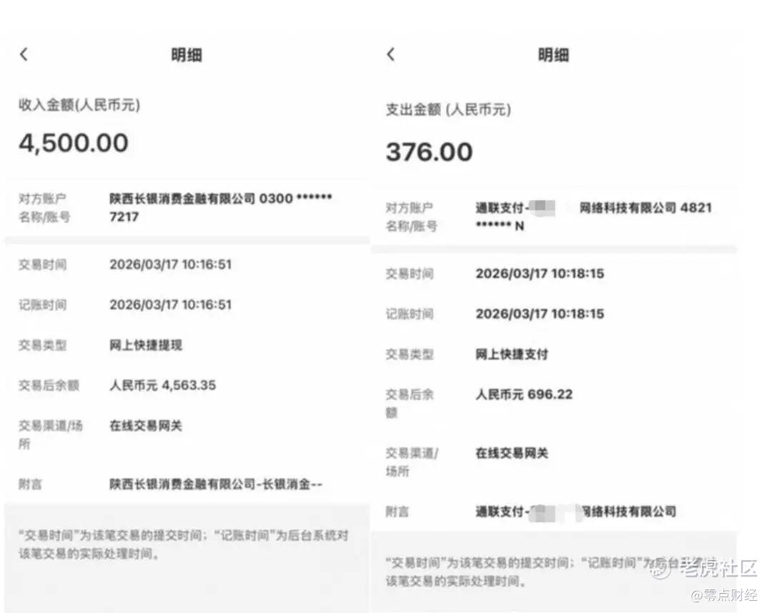
Task: Tap back arrow on income detail page
Action: (x=24, y=54)
